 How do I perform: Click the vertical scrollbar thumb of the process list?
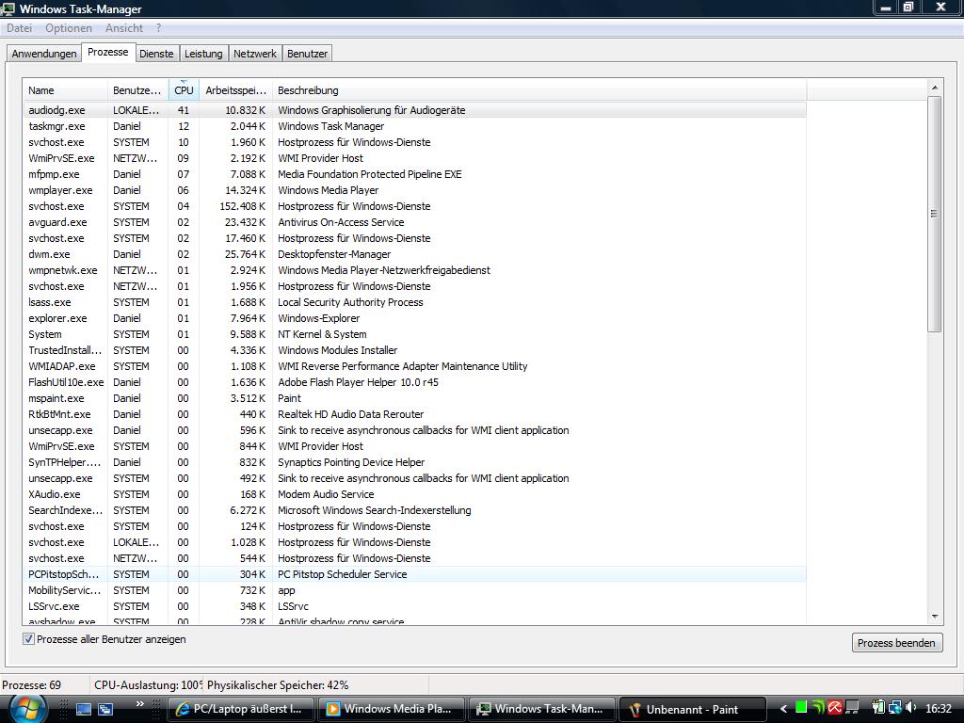935,214
